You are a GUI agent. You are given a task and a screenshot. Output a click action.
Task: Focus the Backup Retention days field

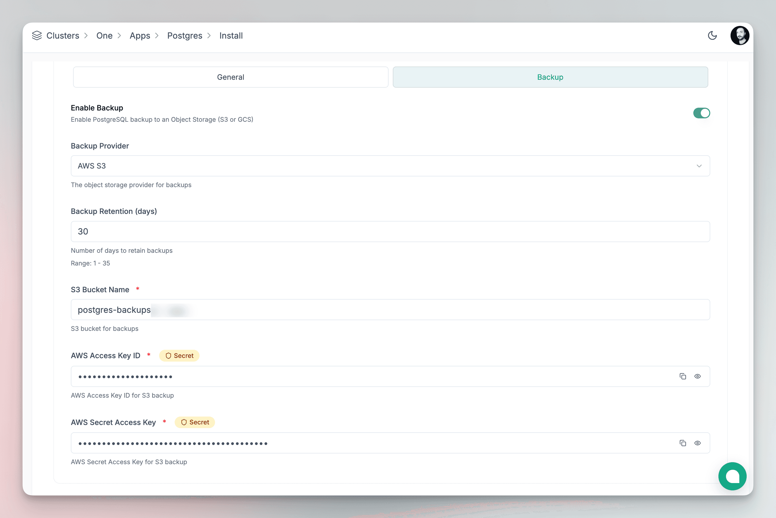[390, 231]
